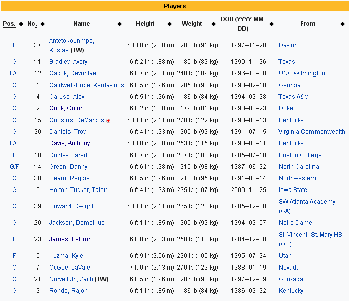This screenshot has width=349, height=305.
Task: Follow the St. Vincent–St. Mary HS link
Action: pyautogui.click(x=310, y=239)
